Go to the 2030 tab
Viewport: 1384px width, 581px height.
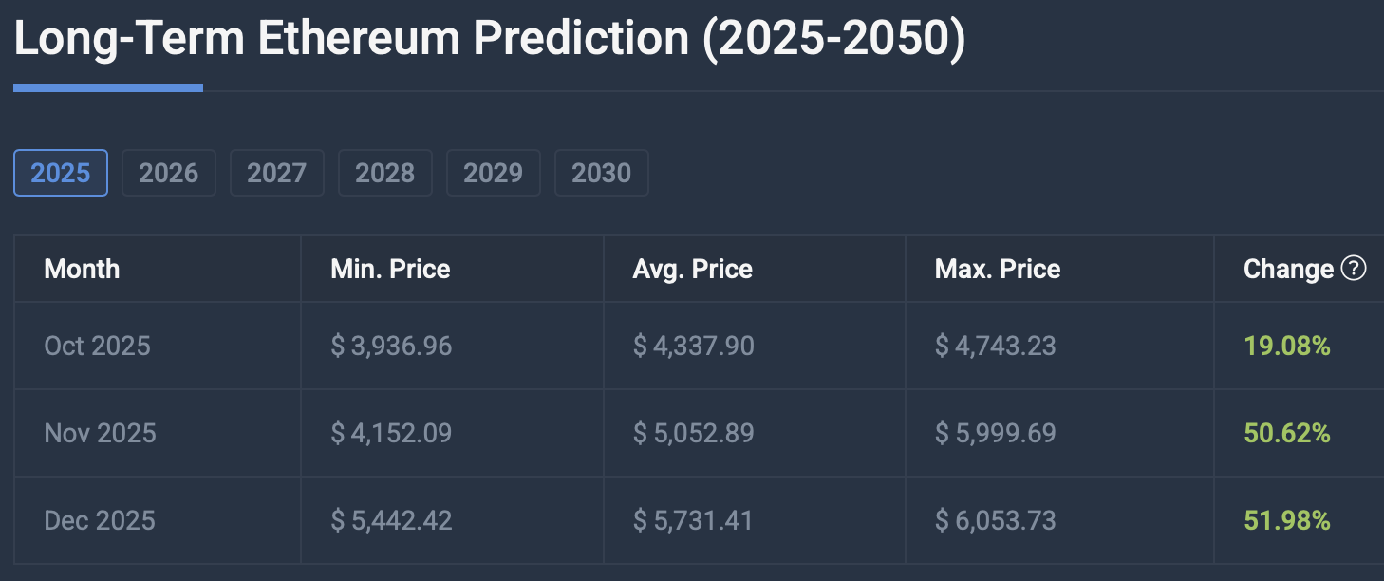(601, 173)
